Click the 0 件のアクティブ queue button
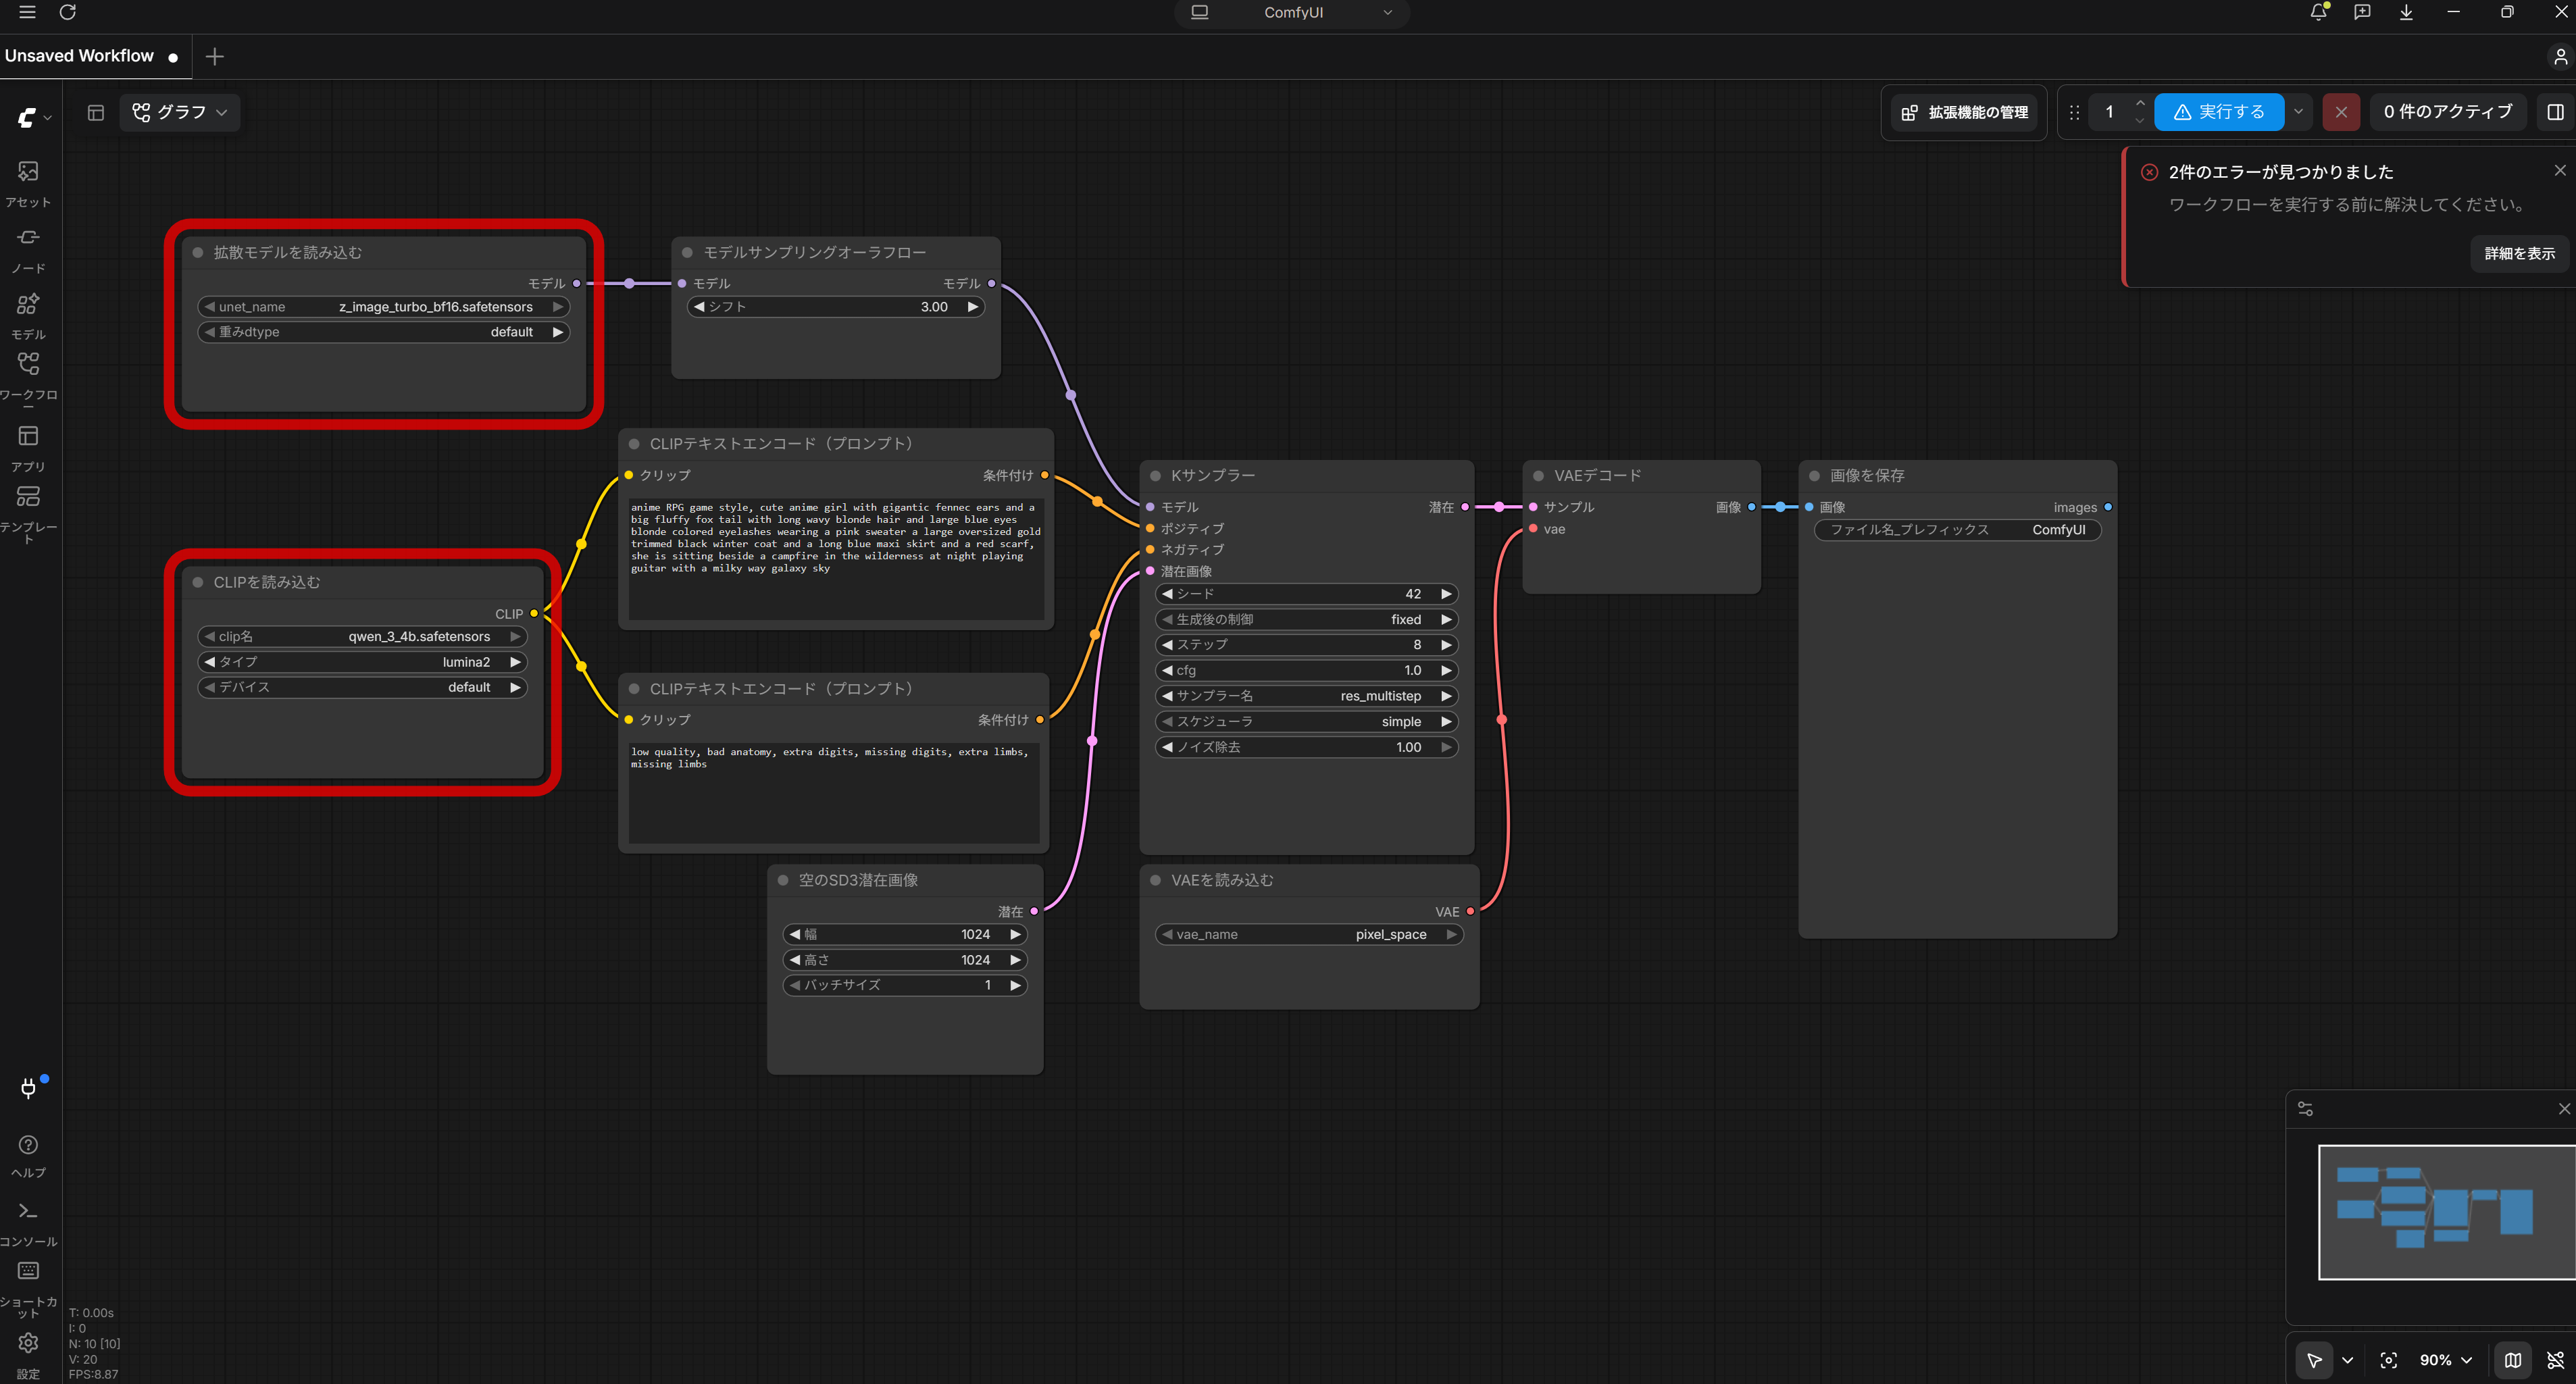The image size is (2576, 1384). 2447,112
